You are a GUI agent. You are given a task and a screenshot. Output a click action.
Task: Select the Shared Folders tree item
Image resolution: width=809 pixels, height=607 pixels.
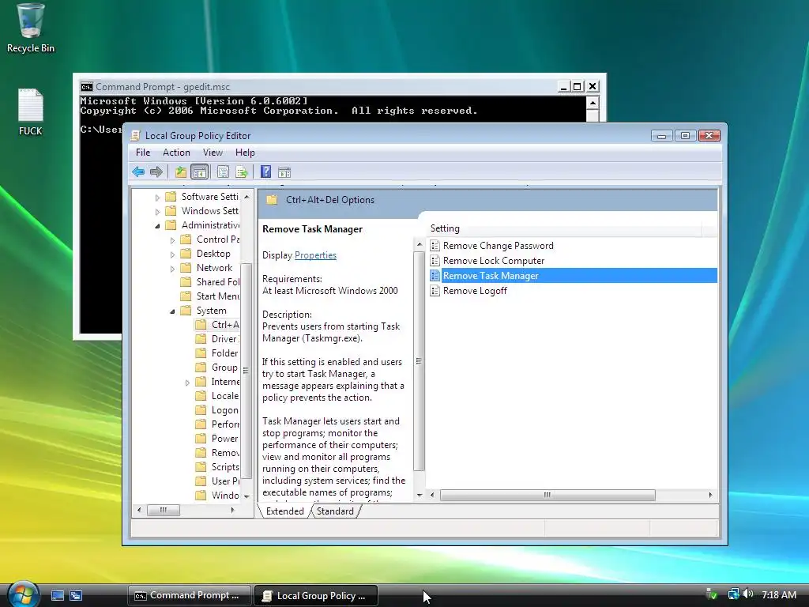pyautogui.click(x=218, y=282)
